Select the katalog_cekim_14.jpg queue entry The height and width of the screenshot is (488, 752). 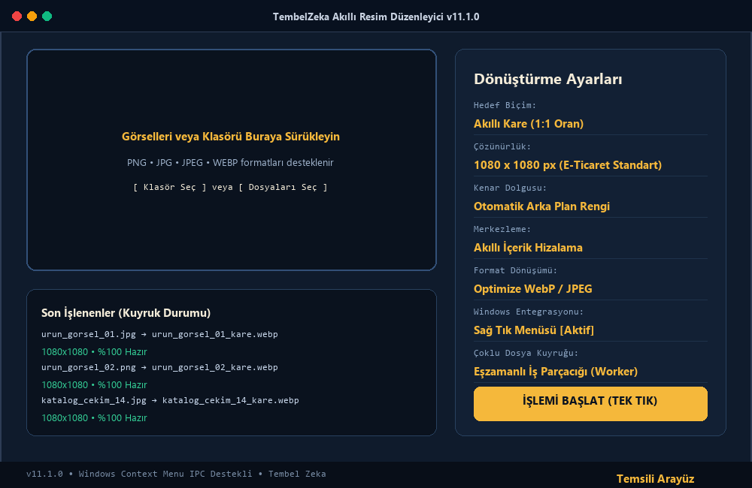coord(170,400)
